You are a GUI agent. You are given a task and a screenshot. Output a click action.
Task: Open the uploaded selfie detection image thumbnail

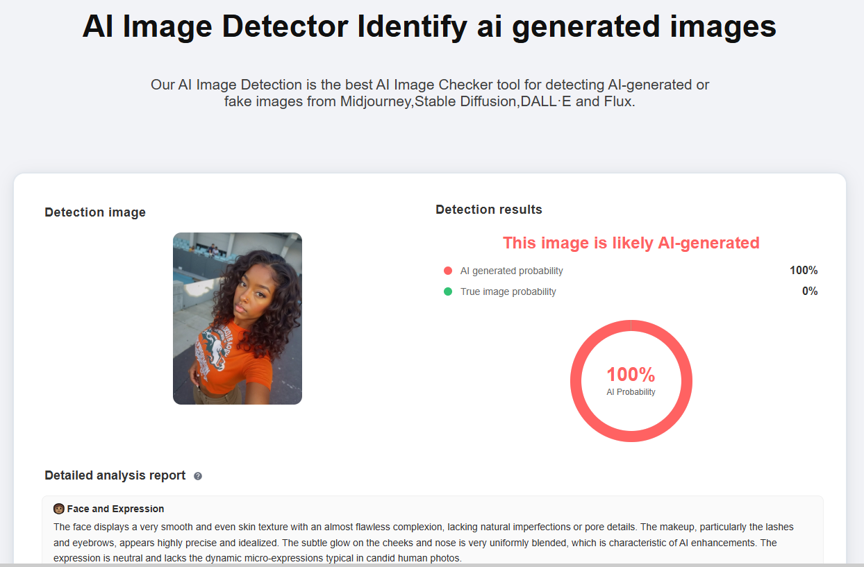238,318
